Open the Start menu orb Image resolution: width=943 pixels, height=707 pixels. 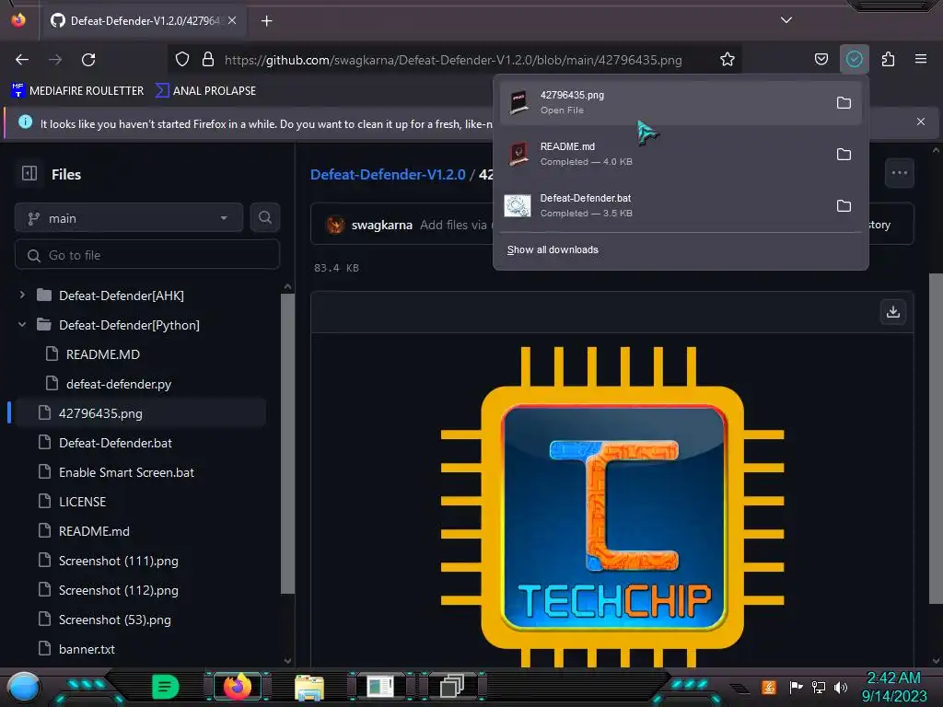pos(23,687)
